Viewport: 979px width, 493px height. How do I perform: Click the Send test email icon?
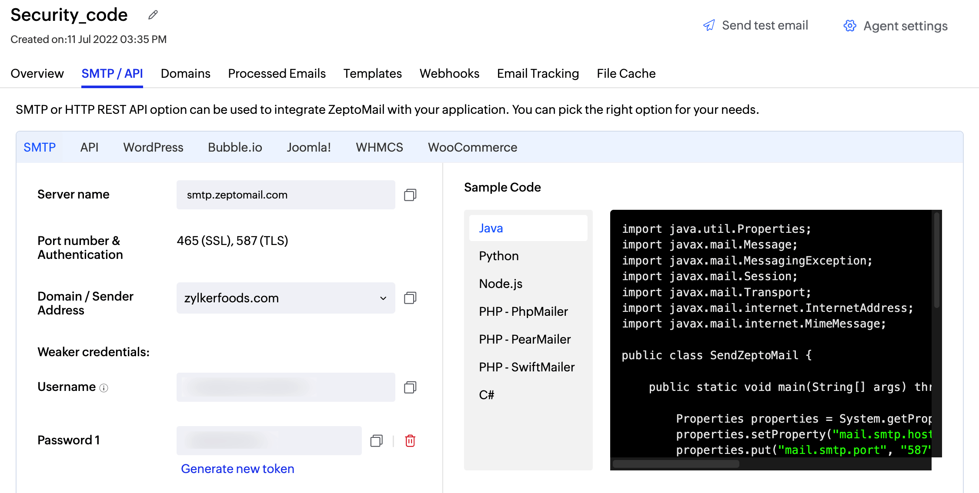(x=709, y=25)
